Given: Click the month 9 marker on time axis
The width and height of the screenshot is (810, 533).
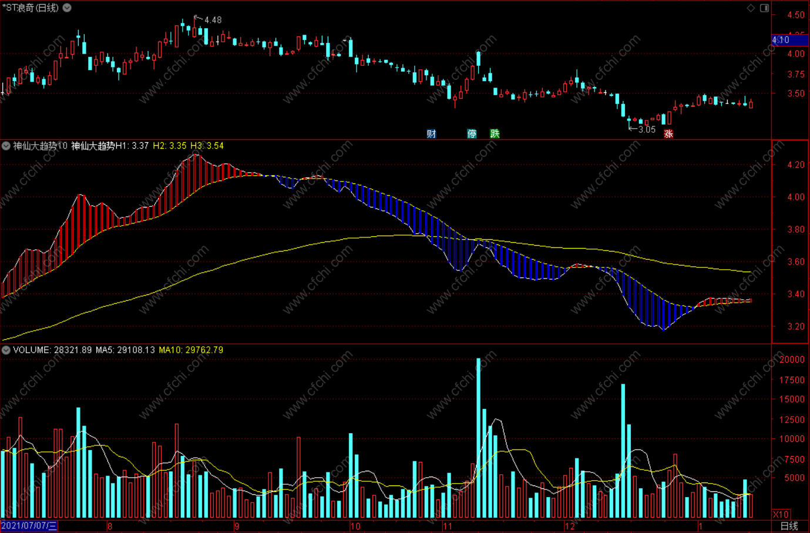Looking at the screenshot, I should click(237, 526).
